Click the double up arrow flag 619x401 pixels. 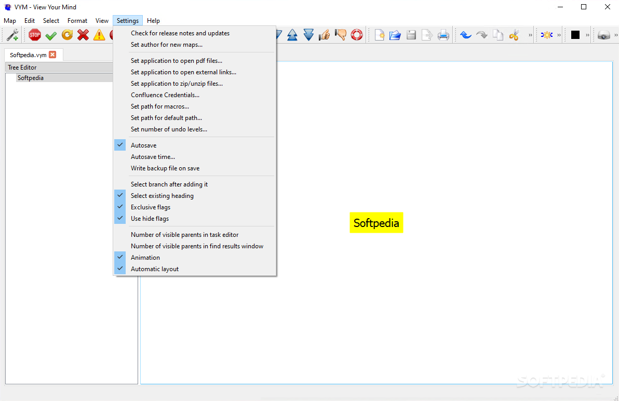(x=292, y=35)
